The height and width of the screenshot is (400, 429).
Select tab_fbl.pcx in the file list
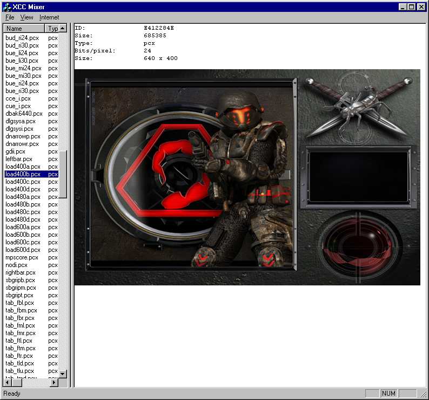click(19, 303)
